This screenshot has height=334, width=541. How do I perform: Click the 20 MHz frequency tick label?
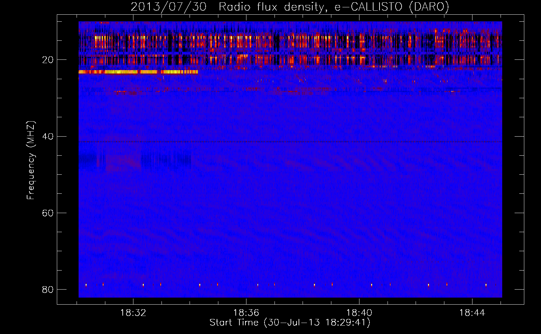48,60
